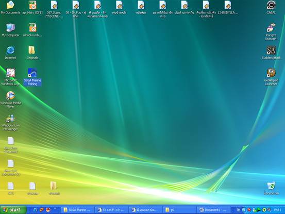285x214 pixels.
Task: Launch the SuddenAttack shortcut
Action: [x=271, y=53]
